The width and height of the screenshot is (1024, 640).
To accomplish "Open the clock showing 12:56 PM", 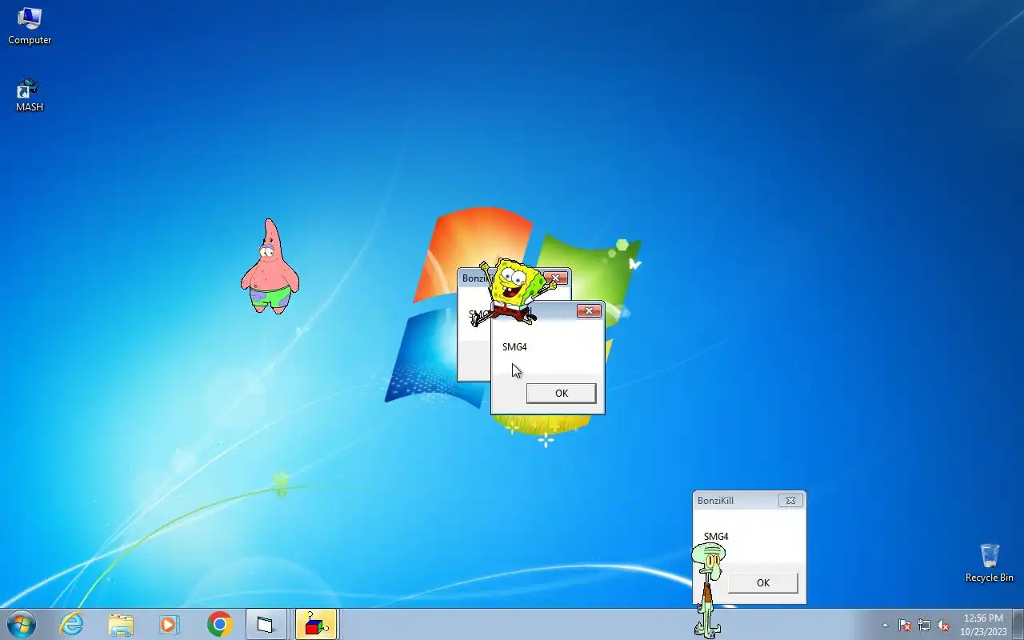I will coord(983,624).
